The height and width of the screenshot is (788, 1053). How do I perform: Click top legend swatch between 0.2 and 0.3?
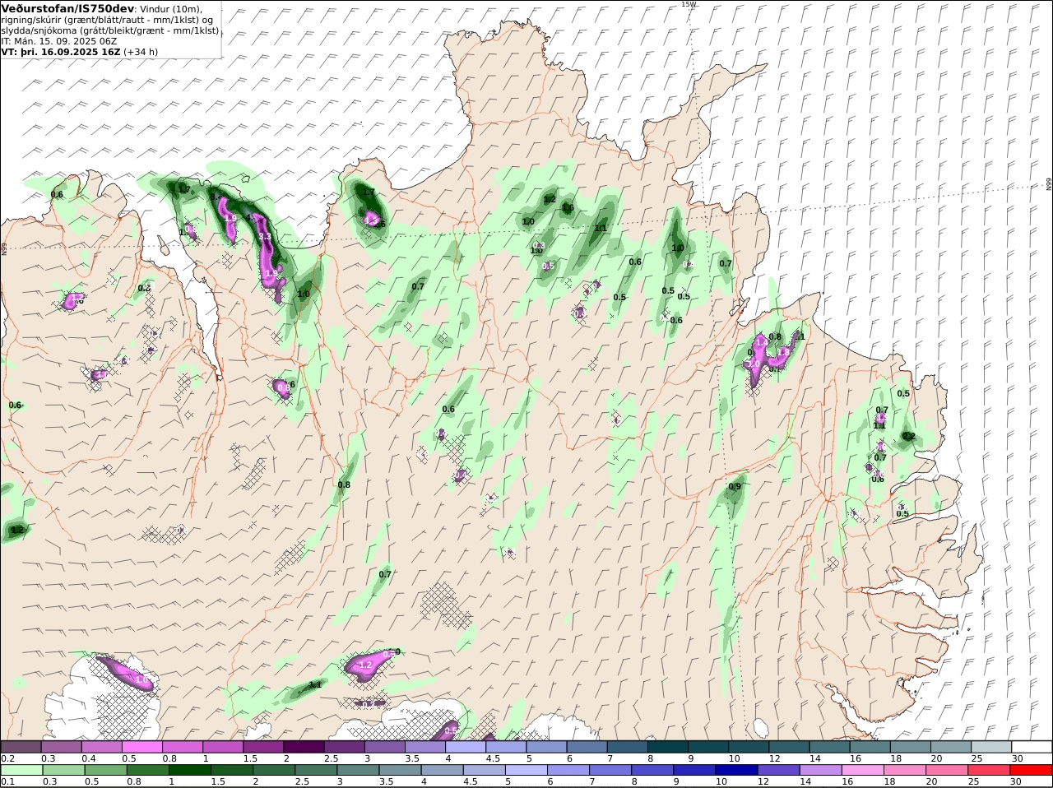point(21,746)
